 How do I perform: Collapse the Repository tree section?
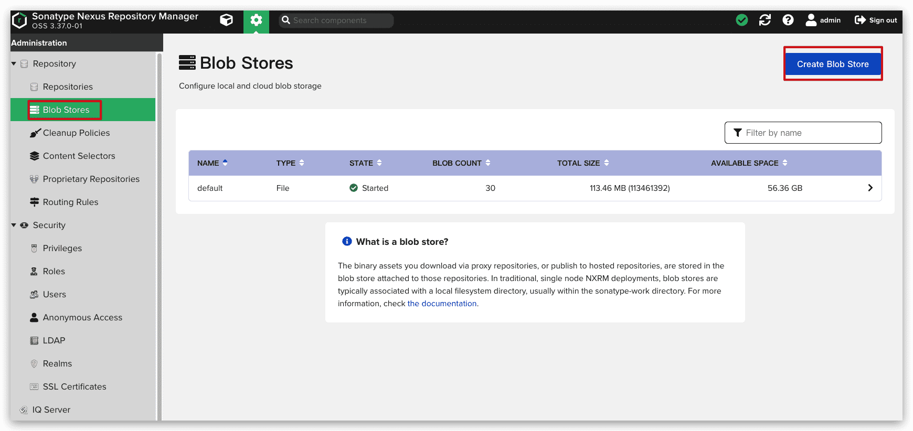pos(14,63)
